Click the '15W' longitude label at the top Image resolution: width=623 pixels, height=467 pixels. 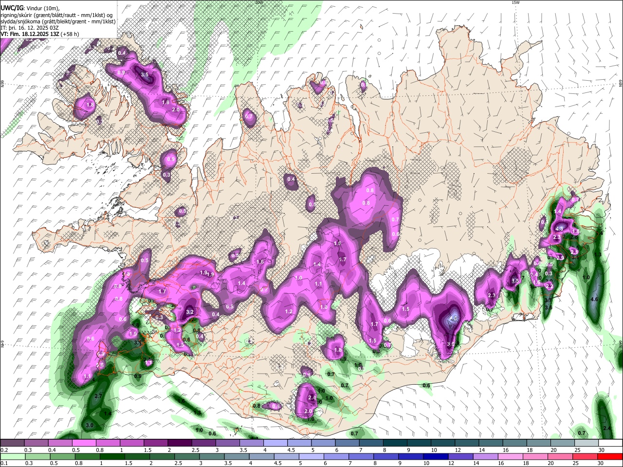(x=515, y=2)
